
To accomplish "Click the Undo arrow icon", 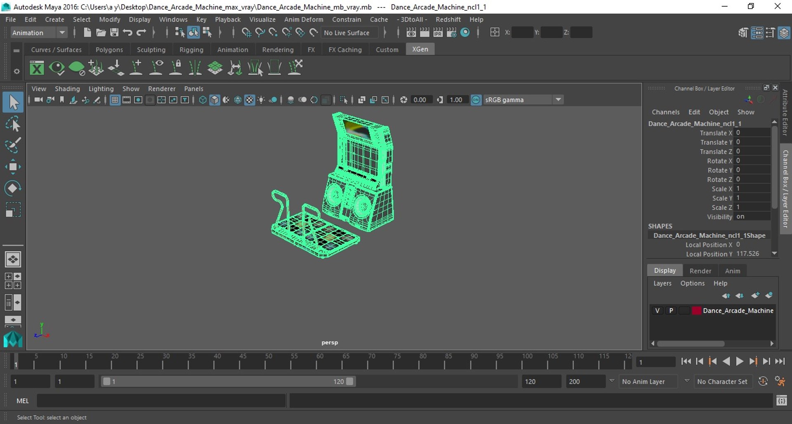I will (x=127, y=33).
